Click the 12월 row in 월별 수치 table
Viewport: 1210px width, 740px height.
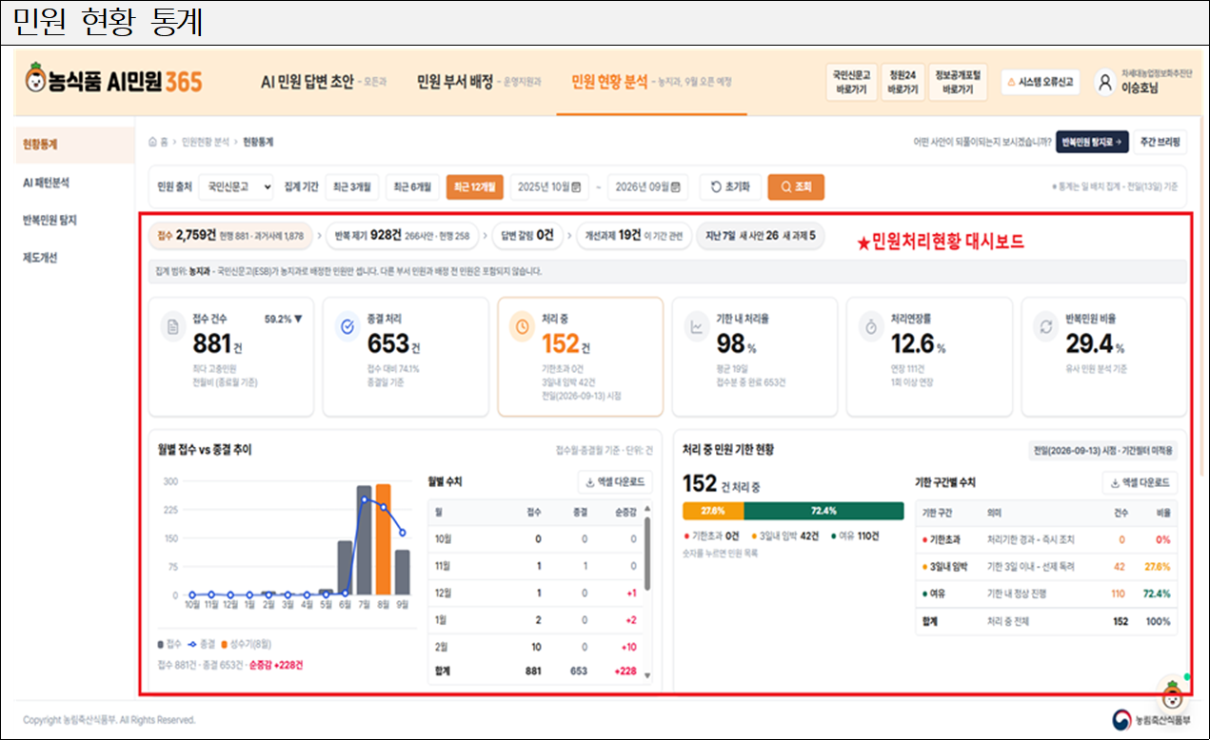point(536,593)
